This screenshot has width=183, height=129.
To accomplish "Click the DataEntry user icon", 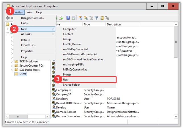I will pos(54,98).
